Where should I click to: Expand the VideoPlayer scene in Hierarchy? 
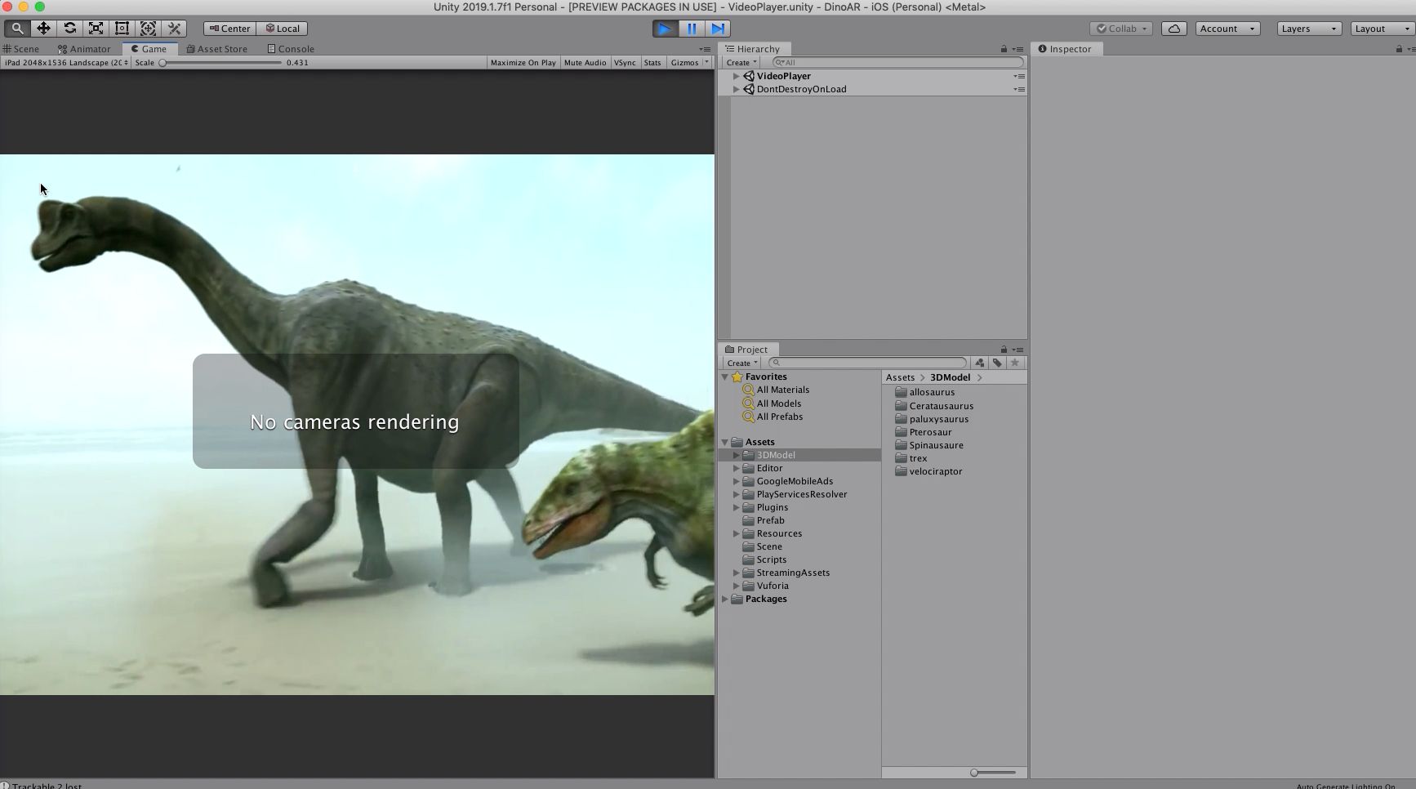click(736, 76)
